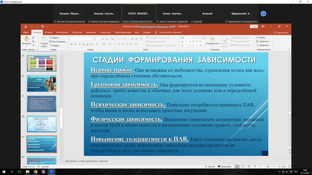Expand the shapes gallery More arrow
Viewport: 312px width, 175px height.
click(x=204, y=46)
